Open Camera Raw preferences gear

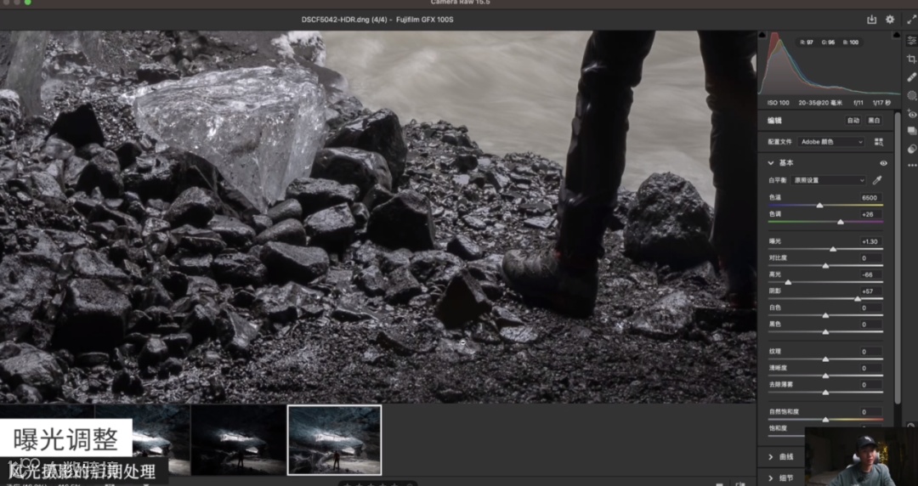pyautogui.click(x=890, y=20)
